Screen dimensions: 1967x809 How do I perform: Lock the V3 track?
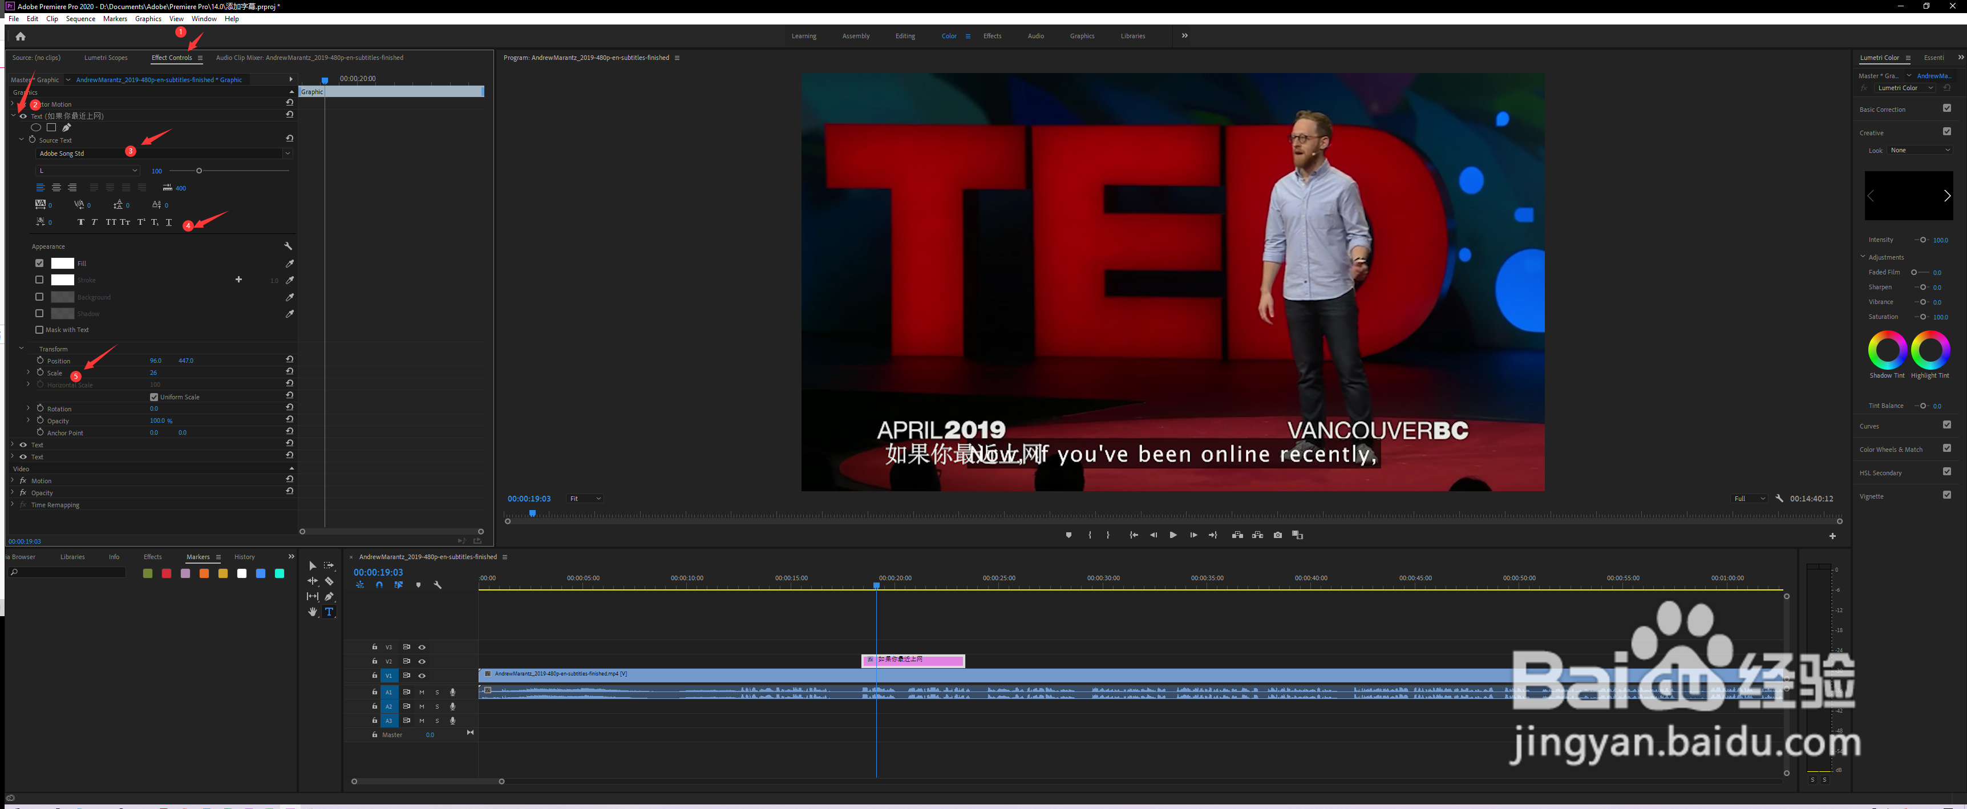tap(374, 647)
